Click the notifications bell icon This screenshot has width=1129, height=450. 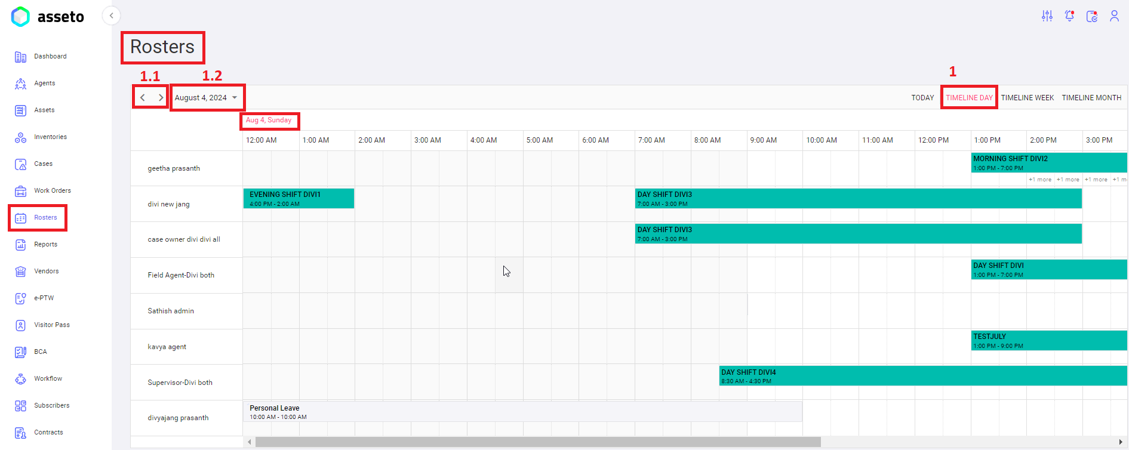coord(1069,16)
